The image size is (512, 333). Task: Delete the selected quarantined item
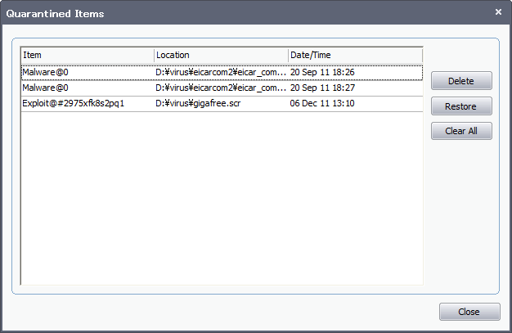click(x=461, y=81)
